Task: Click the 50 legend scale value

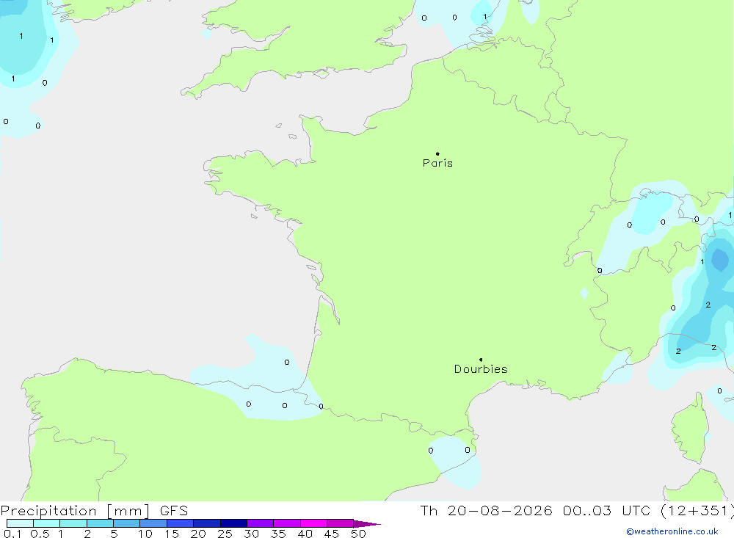Action: [358, 534]
